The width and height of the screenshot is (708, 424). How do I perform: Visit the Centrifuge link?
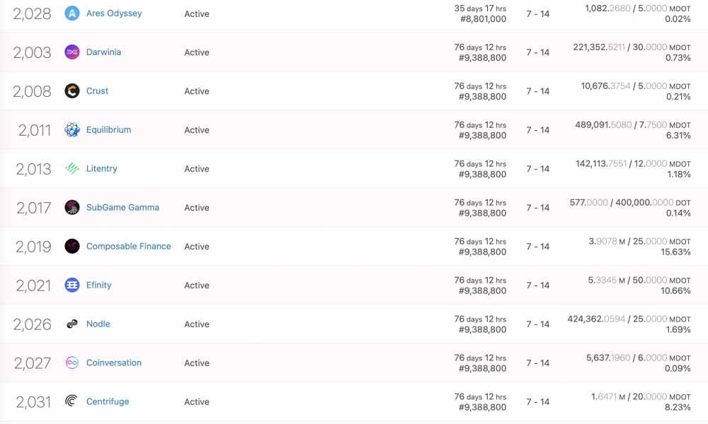(108, 401)
